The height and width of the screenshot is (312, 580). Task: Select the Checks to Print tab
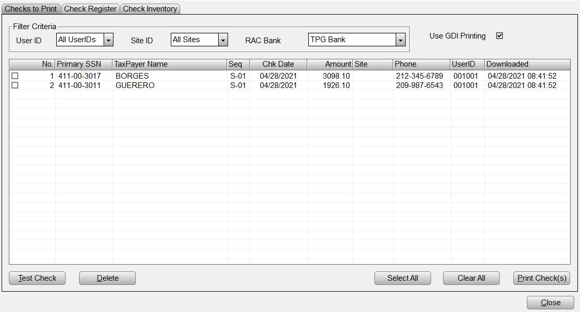click(31, 9)
